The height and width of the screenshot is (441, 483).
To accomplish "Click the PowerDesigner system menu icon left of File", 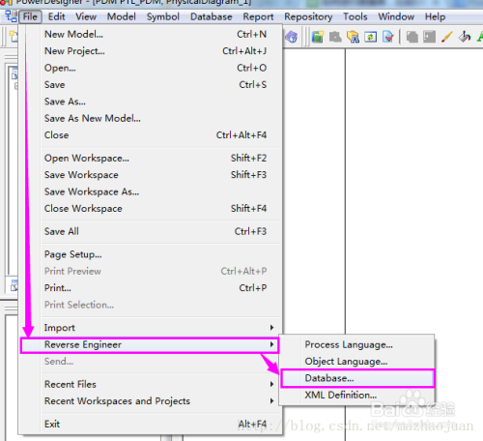I will click(x=11, y=16).
